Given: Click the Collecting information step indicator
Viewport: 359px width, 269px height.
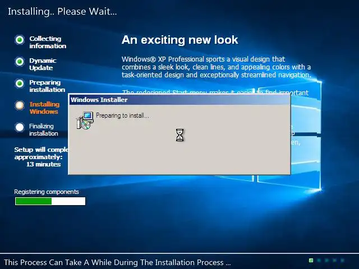Looking at the screenshot, I should point(20,40).
